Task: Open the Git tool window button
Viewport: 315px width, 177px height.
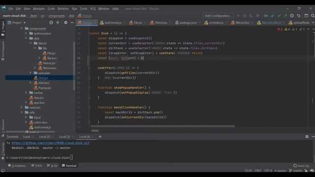Action: pos(52,166)
